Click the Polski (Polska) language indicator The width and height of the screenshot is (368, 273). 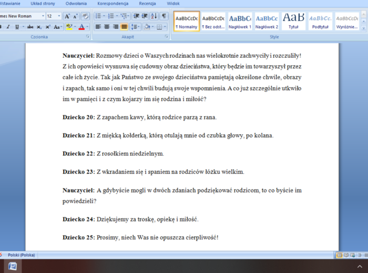[x=21, y=255]
